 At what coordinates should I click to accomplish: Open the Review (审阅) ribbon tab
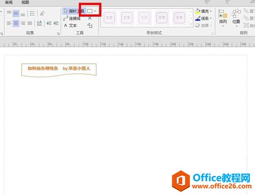click(9, 2)
